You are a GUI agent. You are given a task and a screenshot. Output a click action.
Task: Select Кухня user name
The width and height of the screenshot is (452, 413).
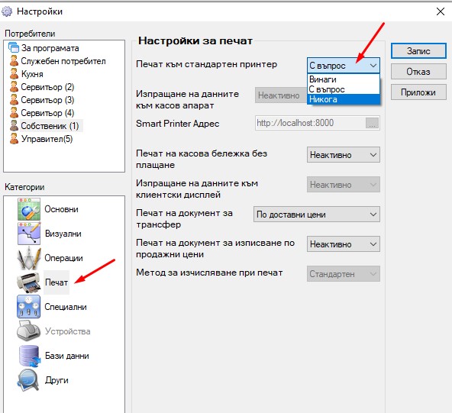coord(32,74)
